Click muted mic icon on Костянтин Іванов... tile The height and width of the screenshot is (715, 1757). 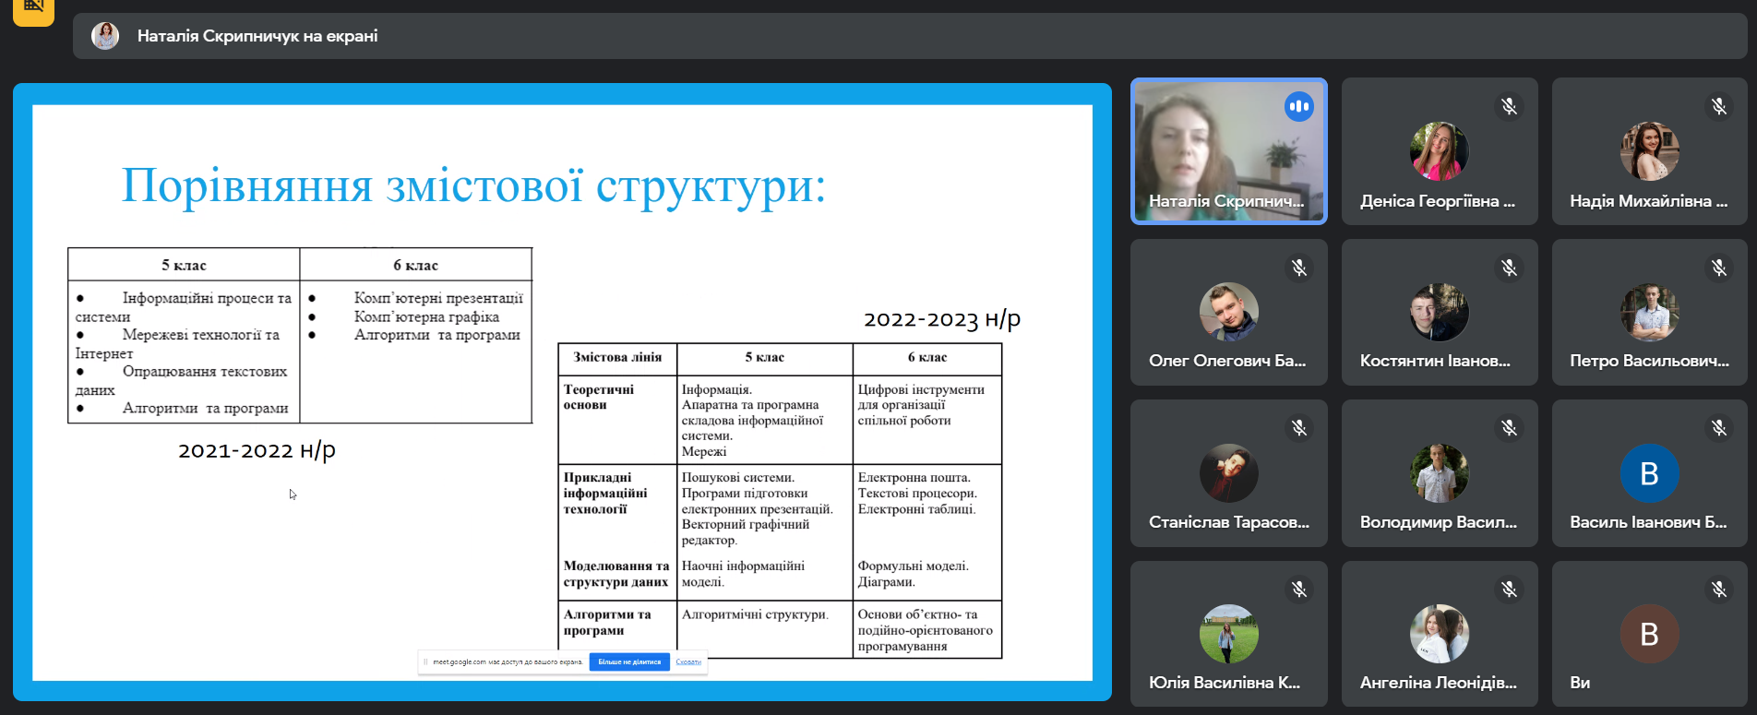pyautogui.click(x=1509, y=268)
